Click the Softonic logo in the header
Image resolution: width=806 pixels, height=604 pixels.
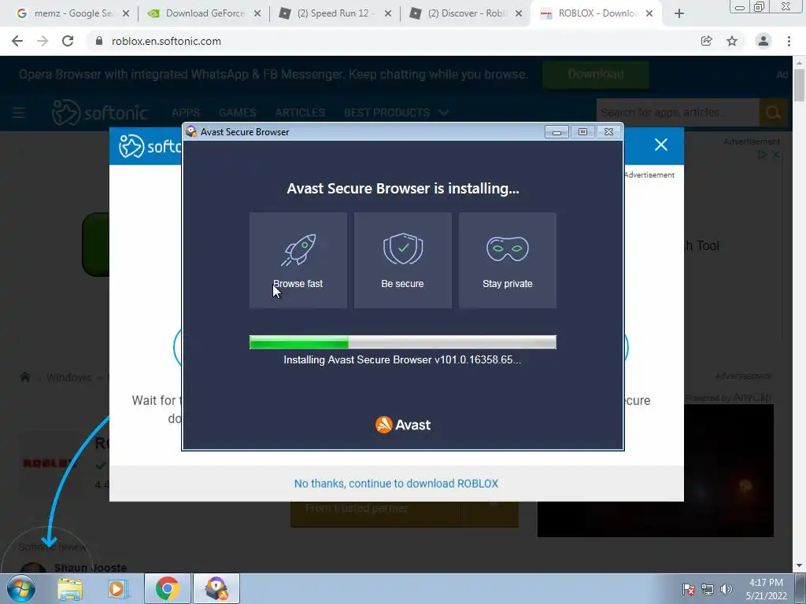[x=100, y=112]
